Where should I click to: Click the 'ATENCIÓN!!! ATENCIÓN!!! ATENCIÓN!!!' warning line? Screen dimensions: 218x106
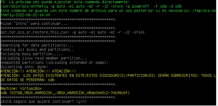click(x=38, y=71)
